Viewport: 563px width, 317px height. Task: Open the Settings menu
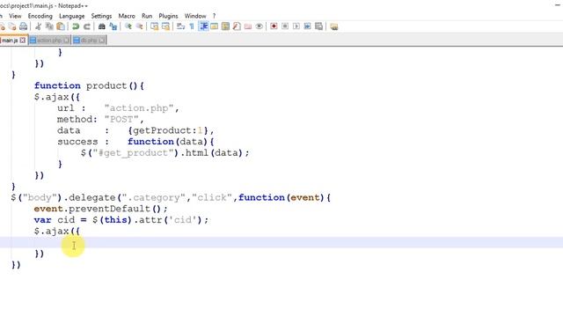[x=101, y=16]
